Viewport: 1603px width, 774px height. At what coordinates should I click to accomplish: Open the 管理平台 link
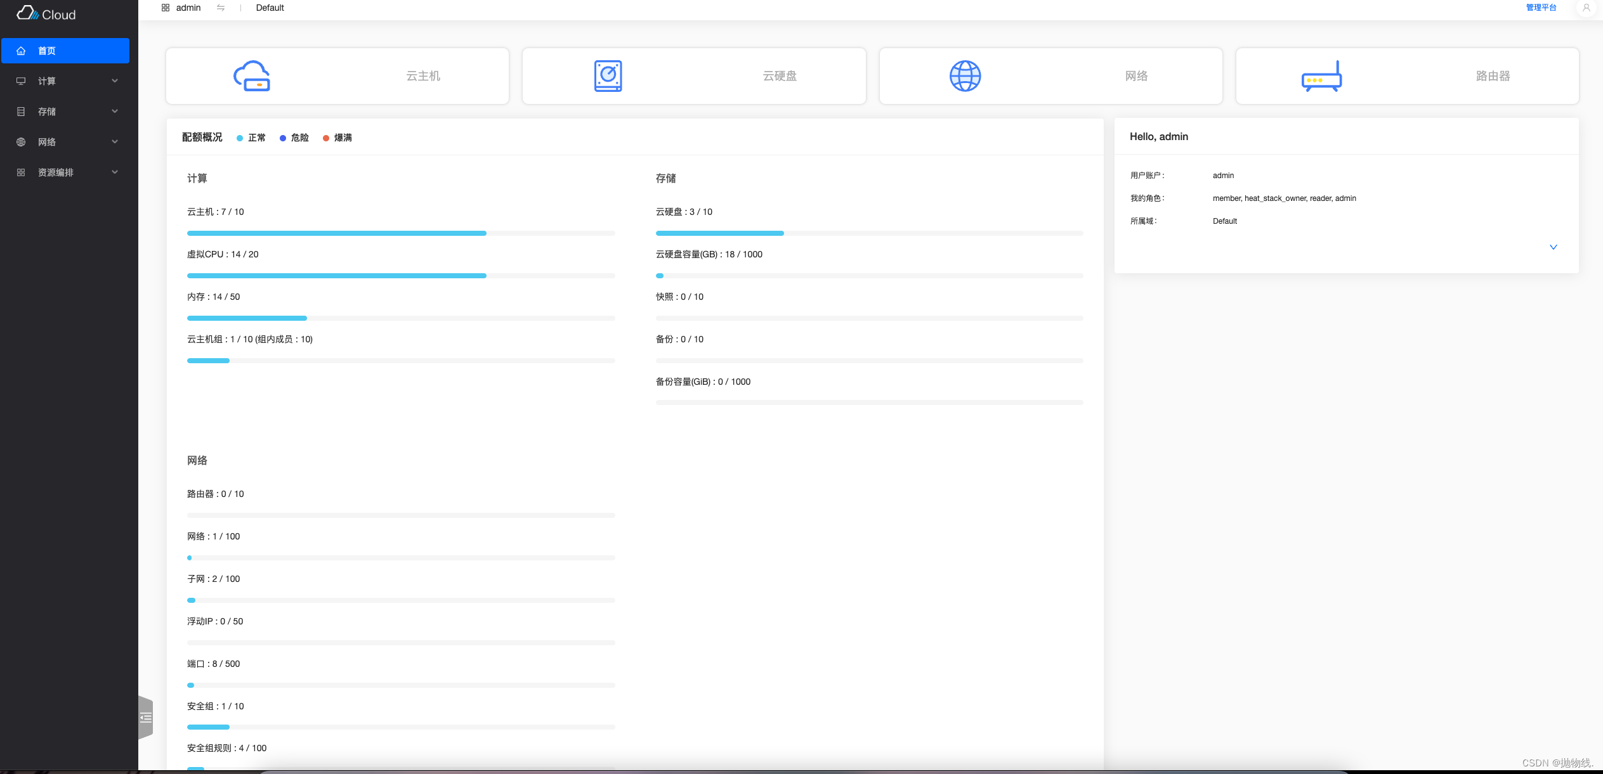(x=1541, y=8)
